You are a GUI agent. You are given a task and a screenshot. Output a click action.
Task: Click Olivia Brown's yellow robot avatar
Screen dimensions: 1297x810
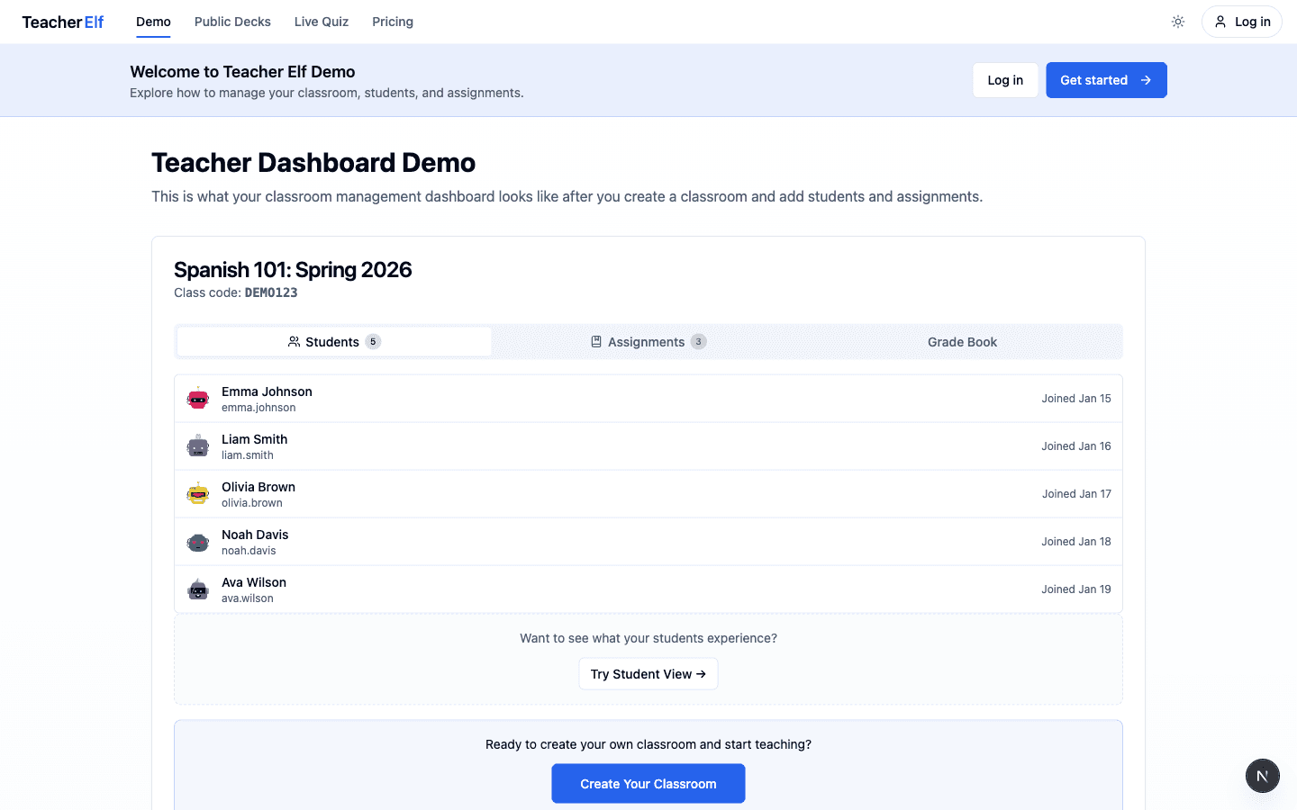coord(198,494)
